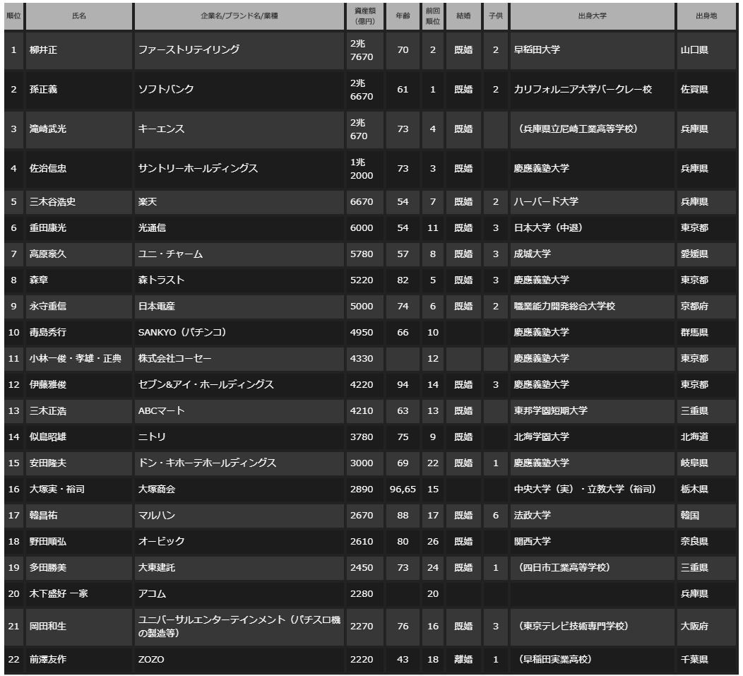The width and height of the screenshot is (743, 676).
Task: Click the 出身地 column header
Action: pyautogui.click(x=706, y=16)
